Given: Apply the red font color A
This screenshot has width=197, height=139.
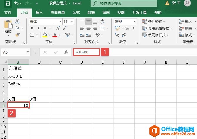Looking at the screenshot, I should (x=55, y=35).
